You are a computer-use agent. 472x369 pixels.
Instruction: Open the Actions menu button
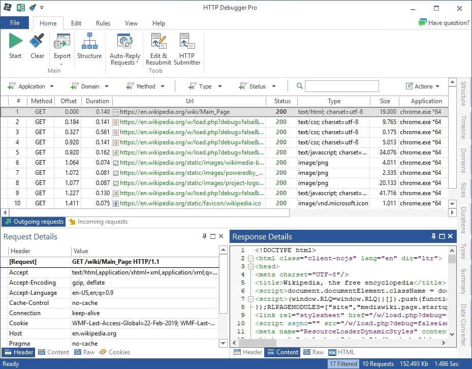423,86
